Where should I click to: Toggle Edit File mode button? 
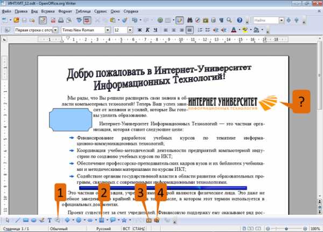click(43, 20)
